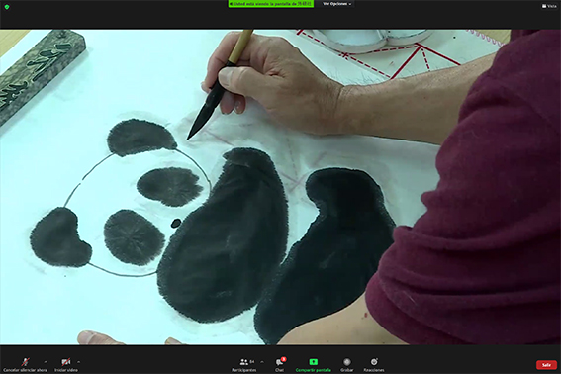Viewport: 561px width, 374px height.
Task: Click the green encryption shield icon
Action: [x=7, y=7]
